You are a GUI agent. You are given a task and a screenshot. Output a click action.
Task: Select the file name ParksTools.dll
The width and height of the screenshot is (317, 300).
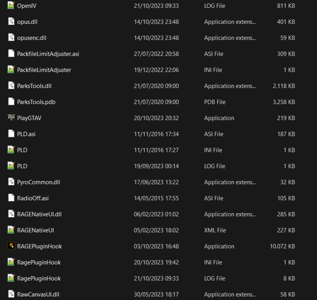click(34, 86)
